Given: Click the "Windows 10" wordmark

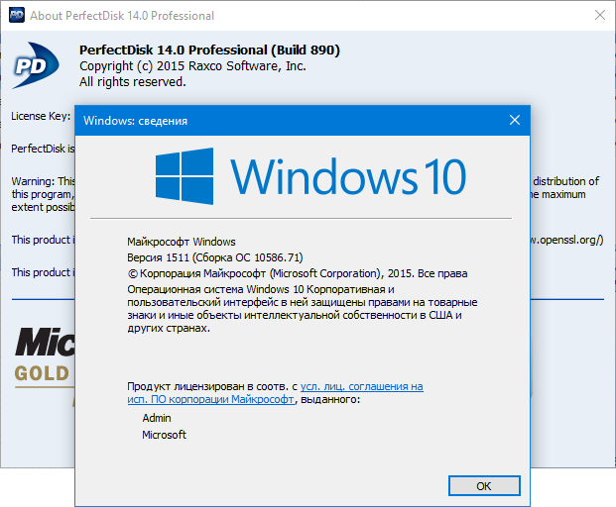Looking at the screenshot, I should pos(348,177).
